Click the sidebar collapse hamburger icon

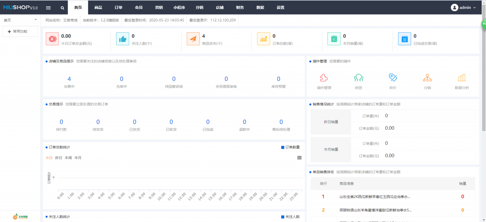point(48,7)
